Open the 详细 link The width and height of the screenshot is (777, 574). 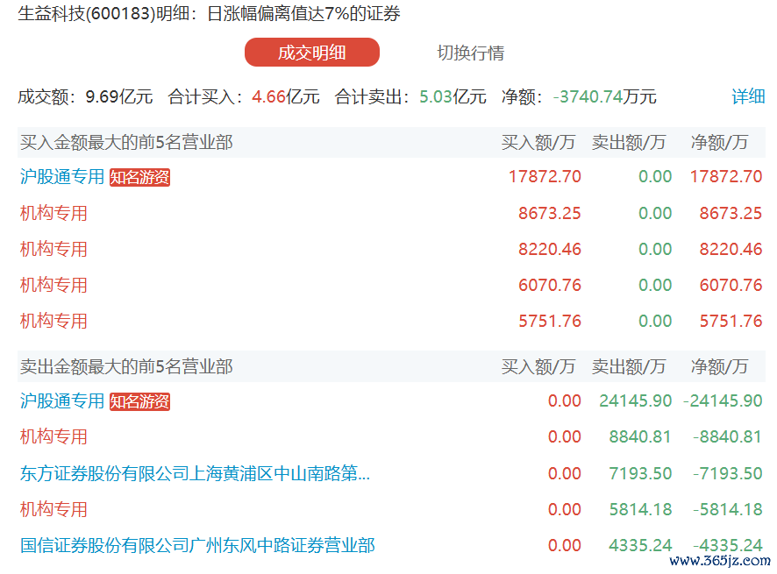click(748, 96)
